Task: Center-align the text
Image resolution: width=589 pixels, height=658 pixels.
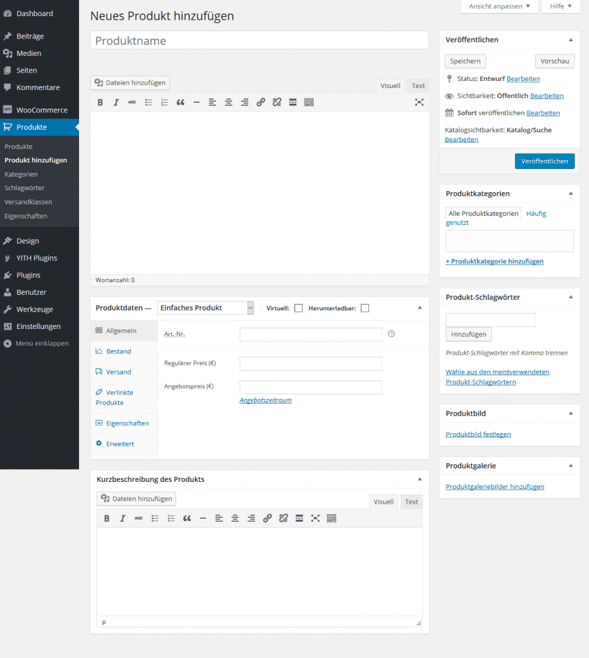Action: (x=229, y=102)
